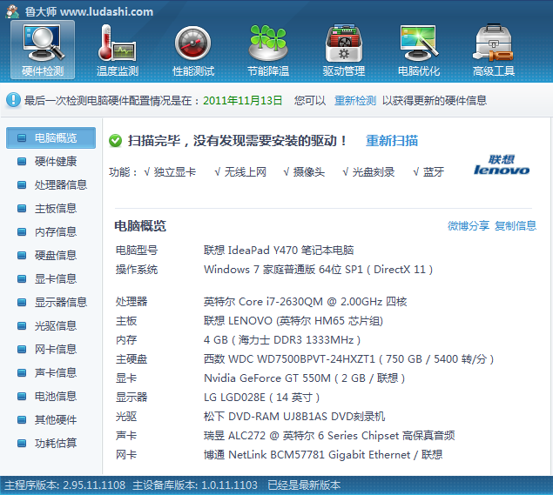Click 已经是最新版本 status text

(x=304, y=485)
